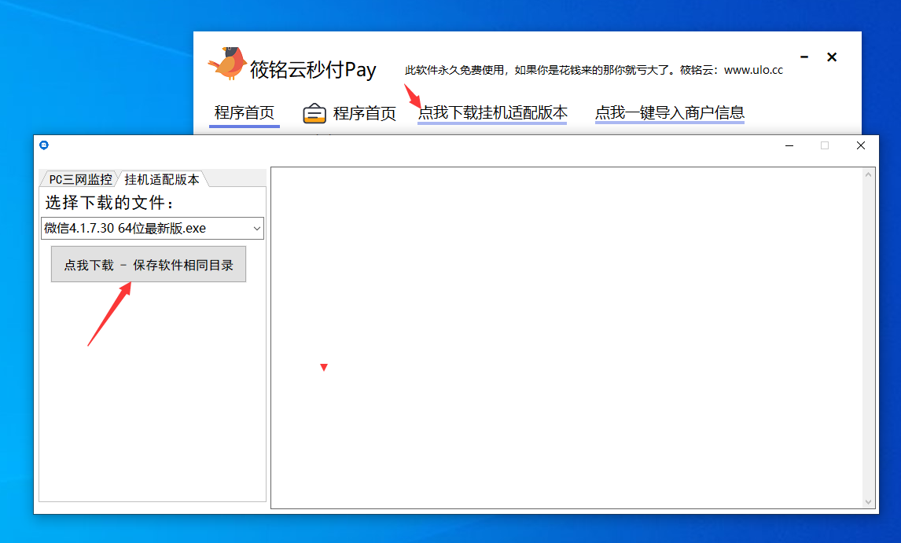Close the front download window
The image size is (901, 543).
point(861,146)
